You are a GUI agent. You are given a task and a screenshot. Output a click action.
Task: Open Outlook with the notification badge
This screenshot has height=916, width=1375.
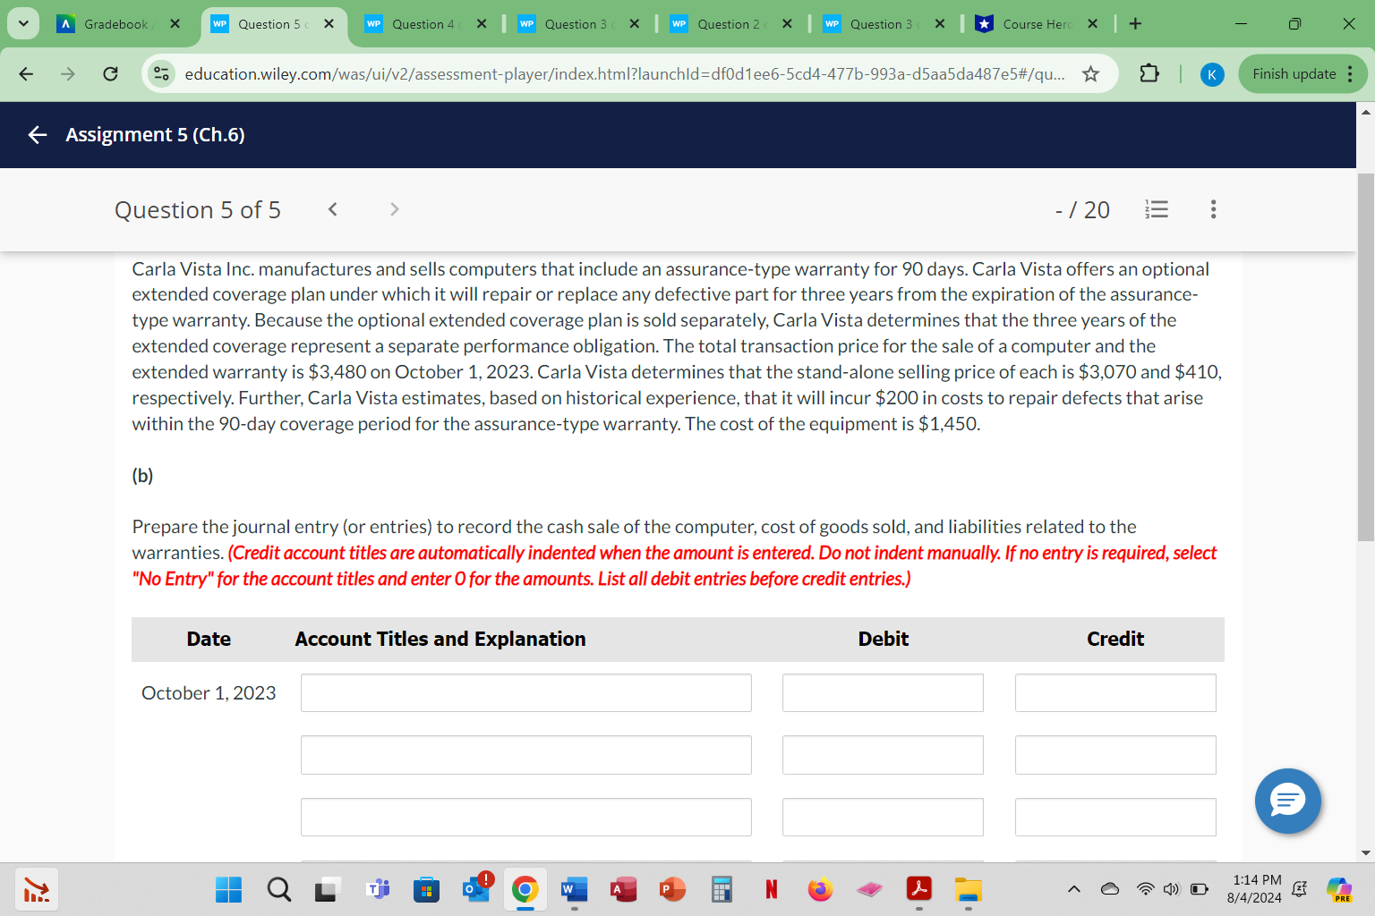(475, 890)
